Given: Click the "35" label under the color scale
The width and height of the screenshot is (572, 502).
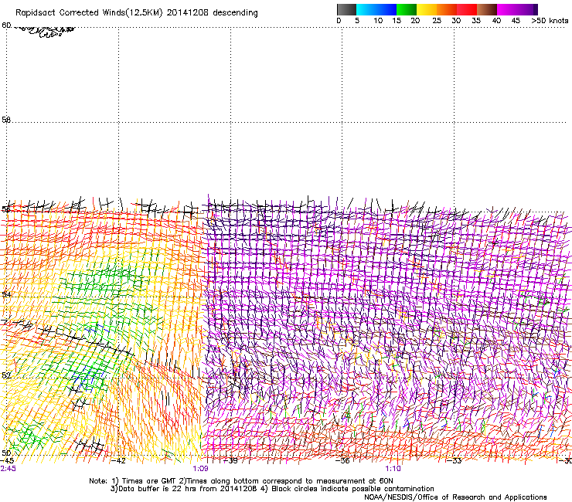Looking at the screenshot, I should click(476, 21).
